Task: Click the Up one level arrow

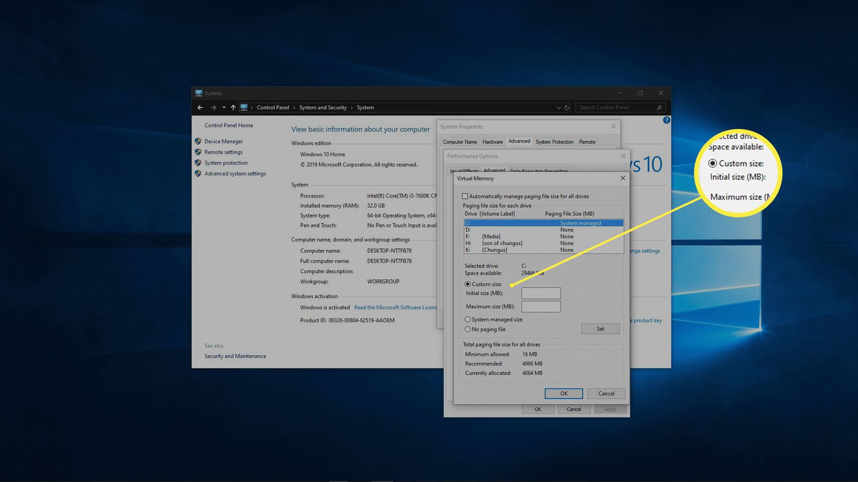Action: [x=233, y=107]
